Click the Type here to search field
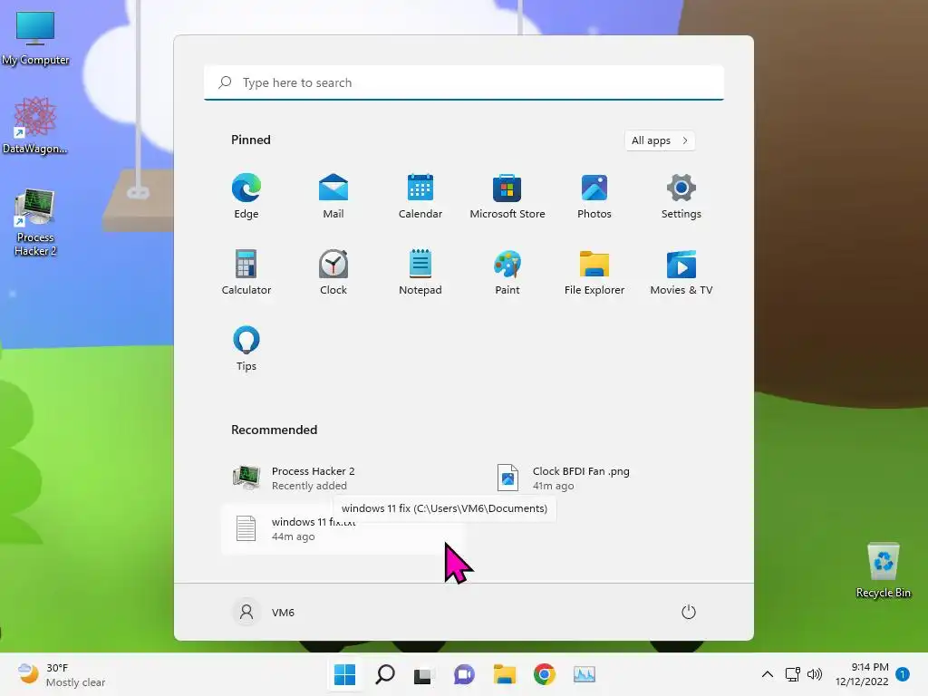Image resolution: width=928 pixels, height=696 pixels. click(x=464, y=82)
